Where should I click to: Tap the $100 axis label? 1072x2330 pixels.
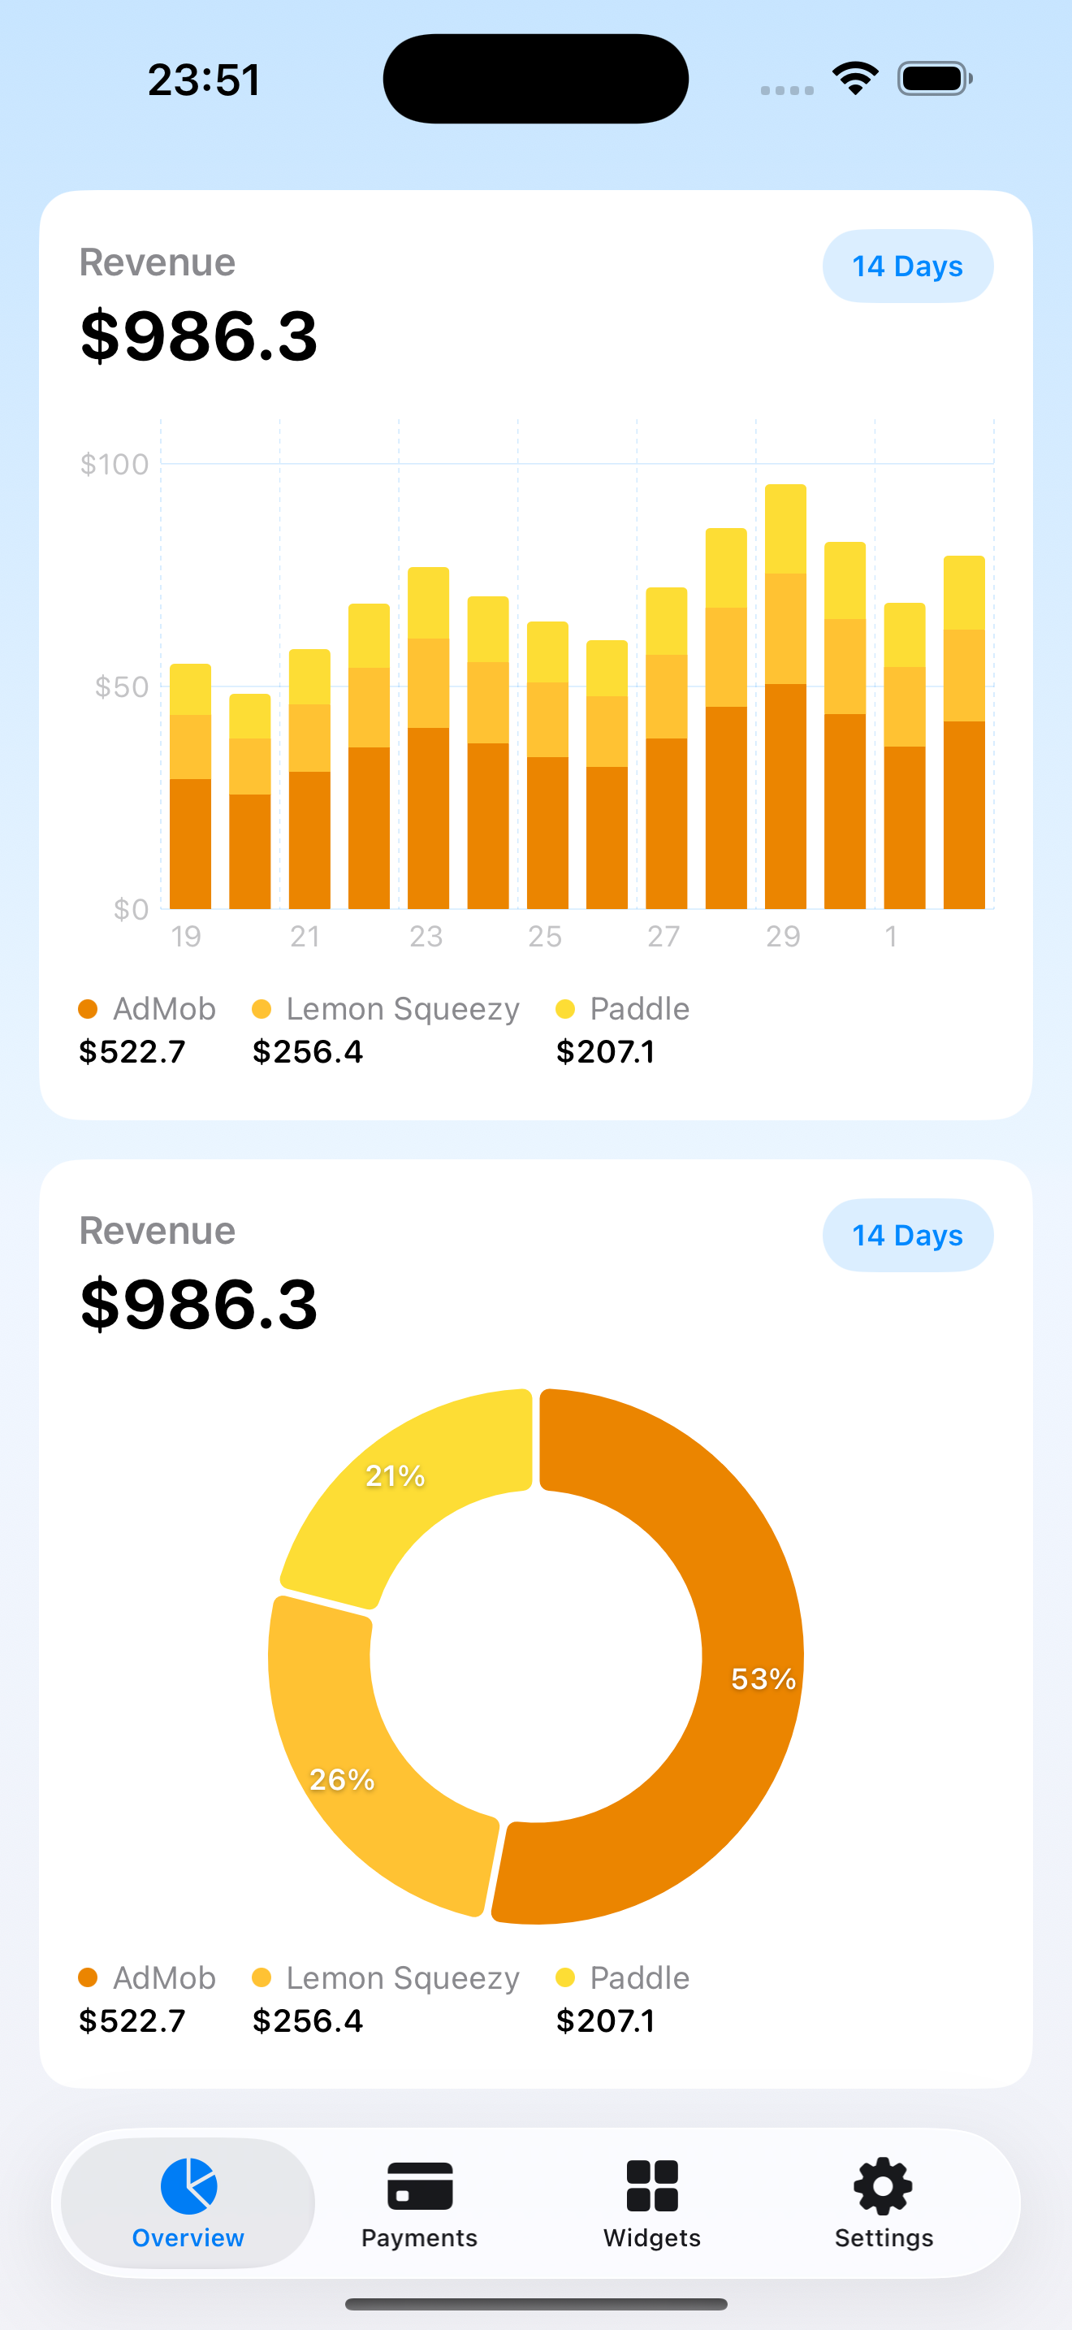pyautogui.click(x=115, y=464)
